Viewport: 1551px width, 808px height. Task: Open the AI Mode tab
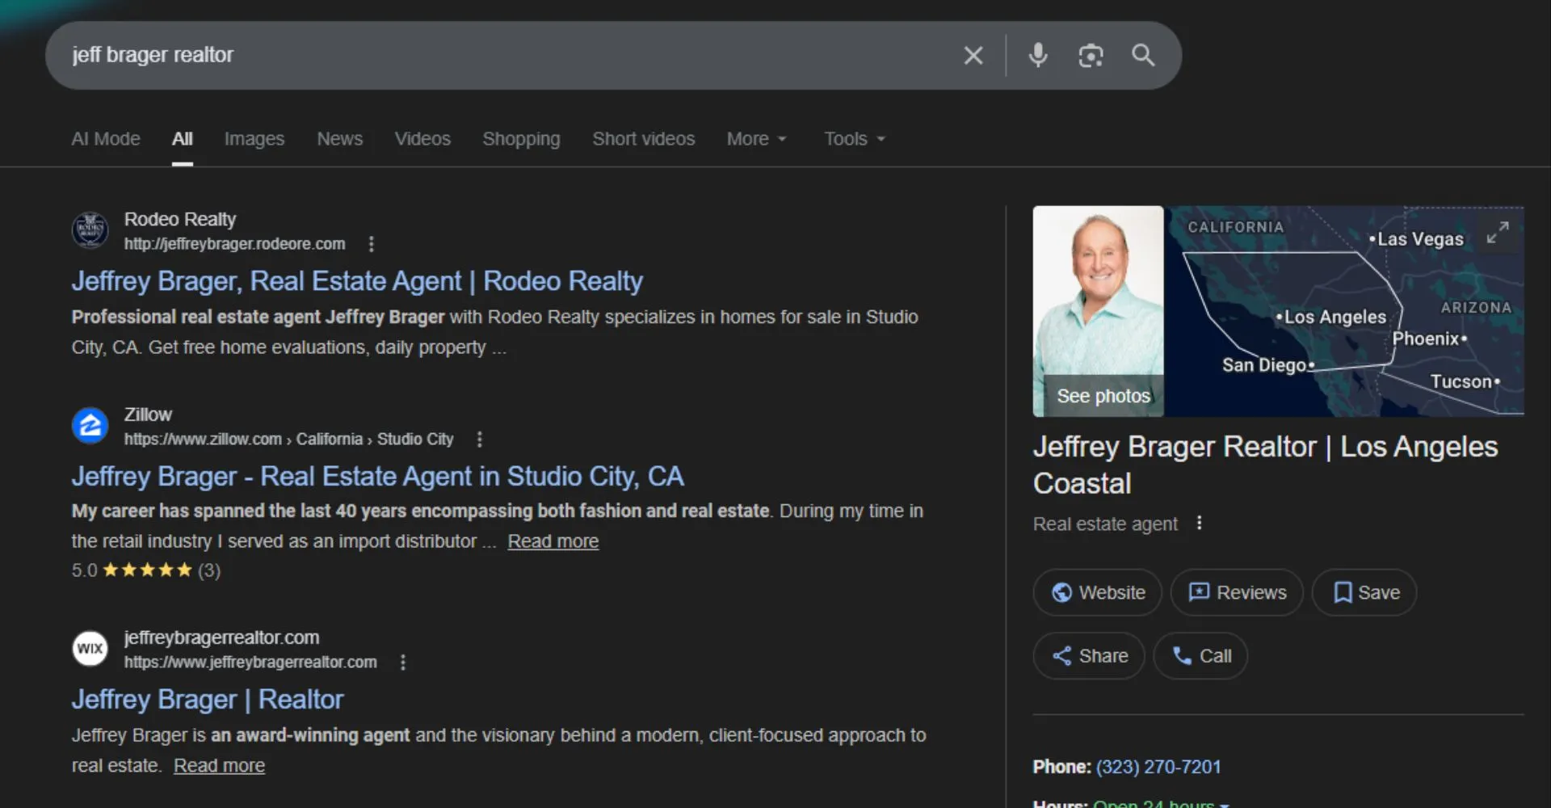(106, 139)
